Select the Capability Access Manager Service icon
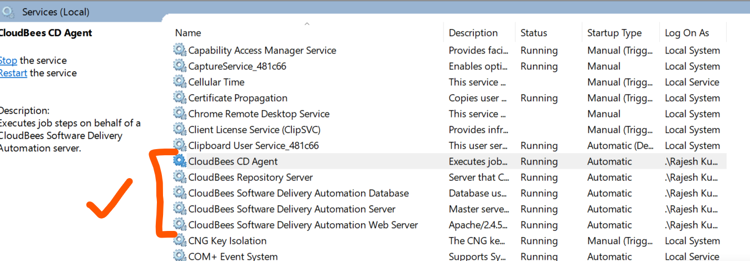The image size is (750, 261). pos(180,50)
